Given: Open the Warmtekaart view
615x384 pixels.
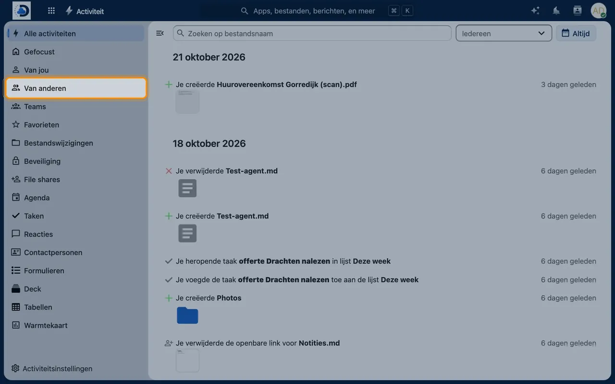Looking at the screenshot, I should (75, 325).
